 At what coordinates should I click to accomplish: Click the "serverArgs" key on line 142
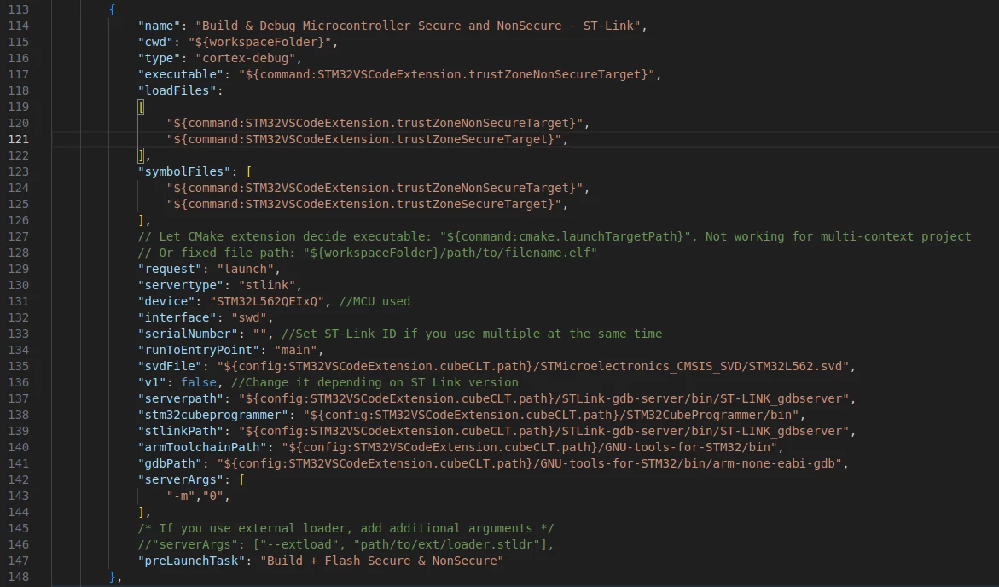[x=181, y=480]
